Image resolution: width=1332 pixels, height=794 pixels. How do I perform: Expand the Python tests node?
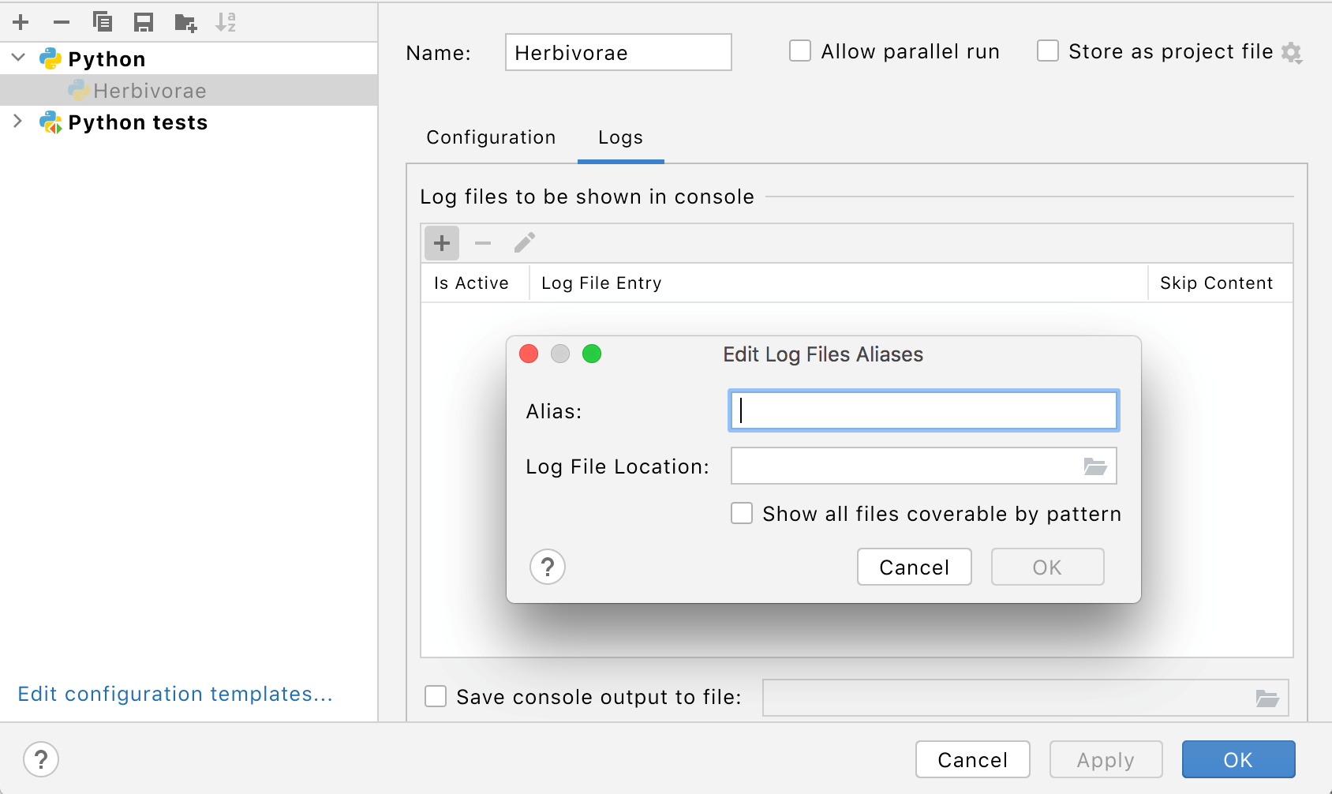point(19,122)
